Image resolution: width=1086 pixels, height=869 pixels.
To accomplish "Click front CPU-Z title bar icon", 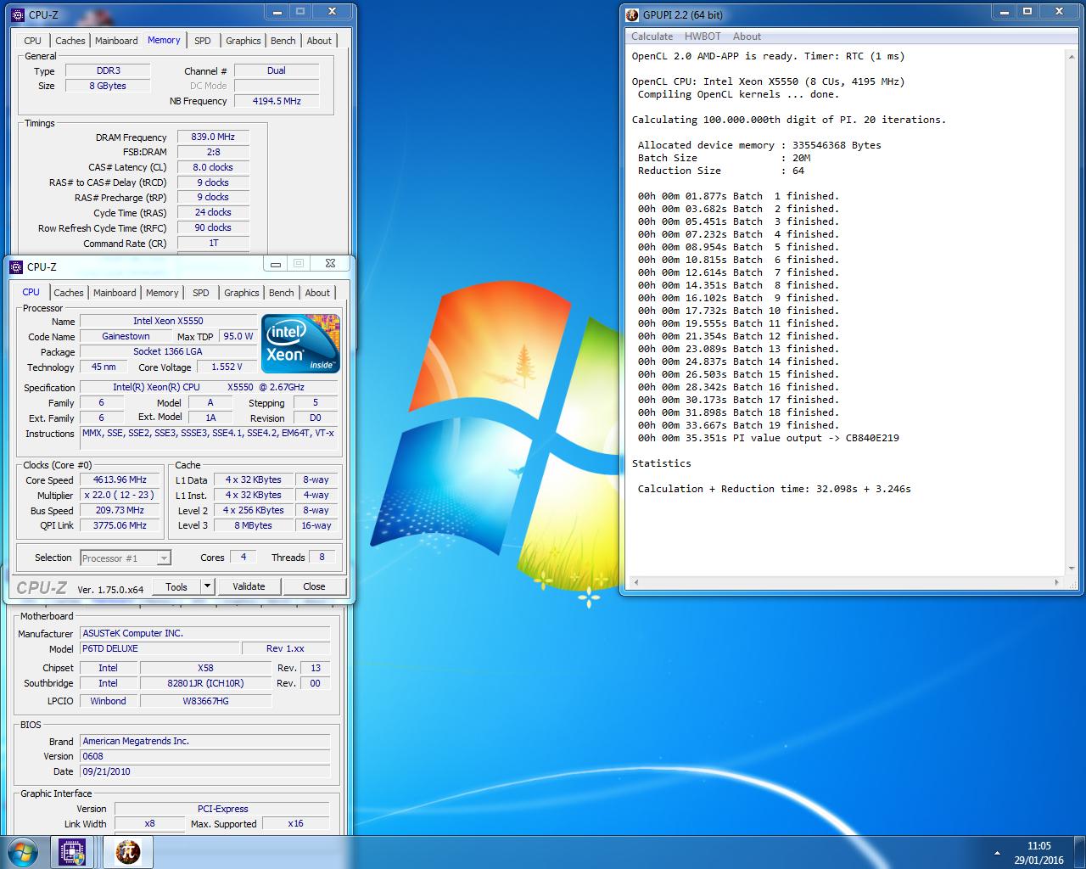I will 16,266.
